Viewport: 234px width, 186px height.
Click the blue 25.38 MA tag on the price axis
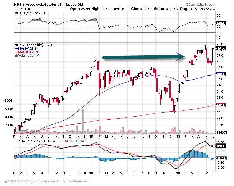point(221,74)
